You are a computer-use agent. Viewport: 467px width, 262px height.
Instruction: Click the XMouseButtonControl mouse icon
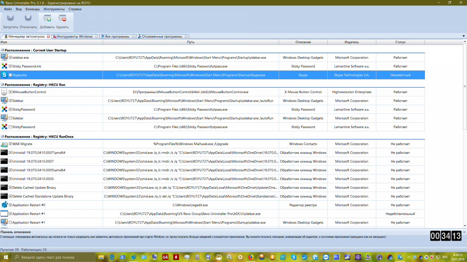pos(4,92)
